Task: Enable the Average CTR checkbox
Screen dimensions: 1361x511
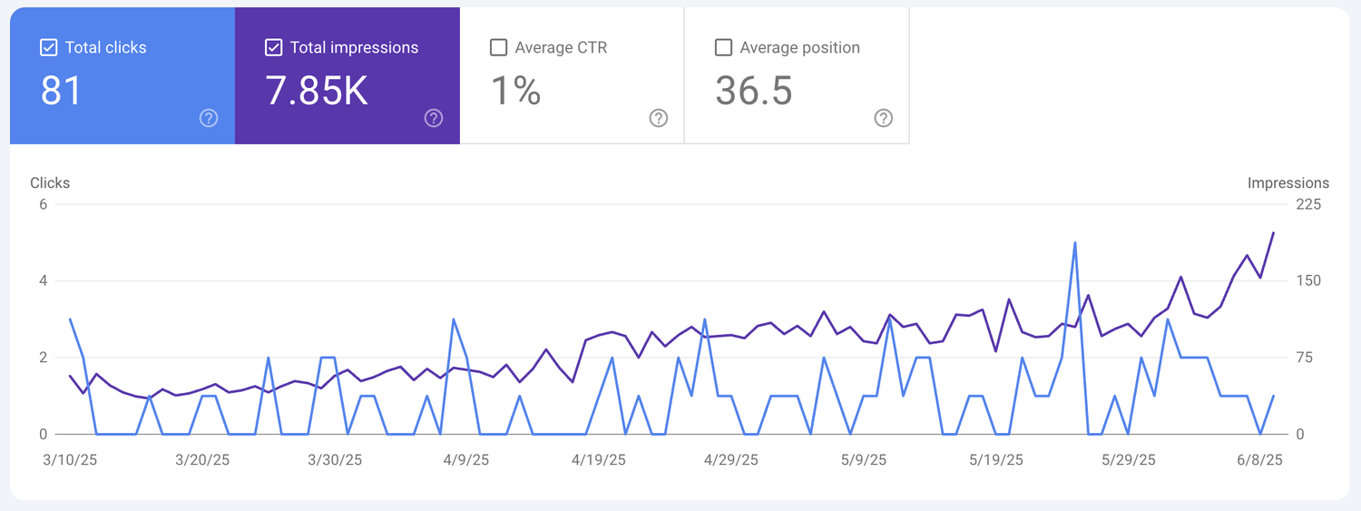Action: 498,47
